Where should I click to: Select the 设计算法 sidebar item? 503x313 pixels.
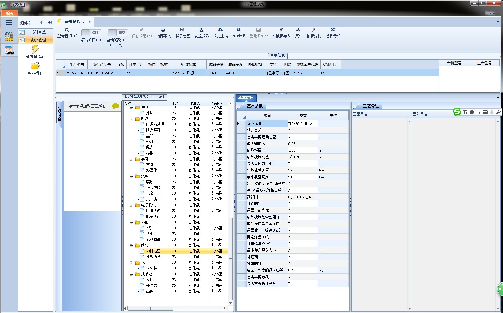(35, 32)
